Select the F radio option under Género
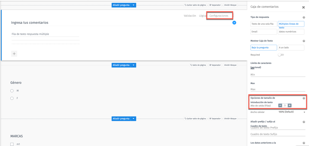 coord(12,98)
